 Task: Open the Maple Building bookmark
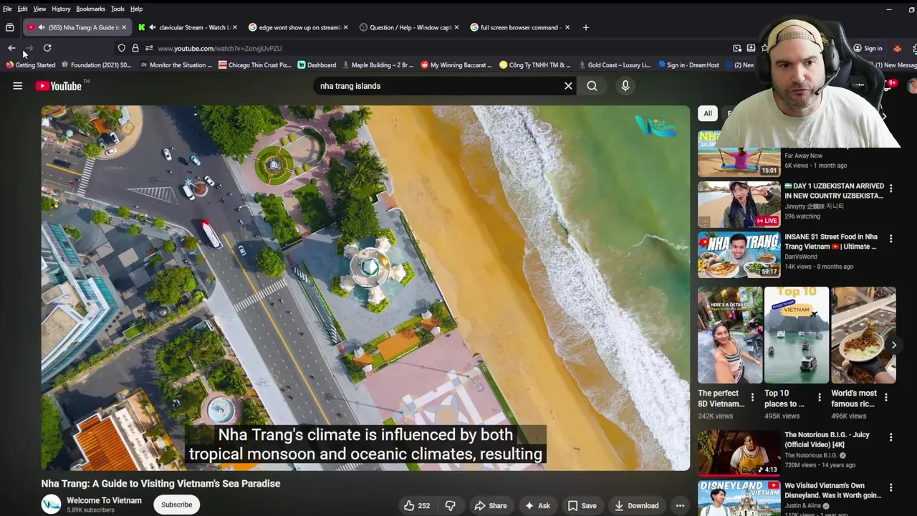click(x=378, y=64)
